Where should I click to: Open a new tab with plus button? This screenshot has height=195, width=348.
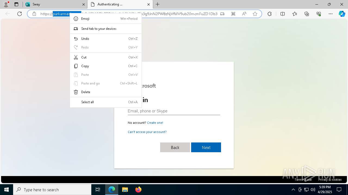[x=157, y=4]
